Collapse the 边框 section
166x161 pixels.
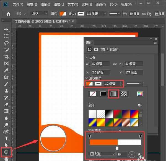[x=86, y=57]
